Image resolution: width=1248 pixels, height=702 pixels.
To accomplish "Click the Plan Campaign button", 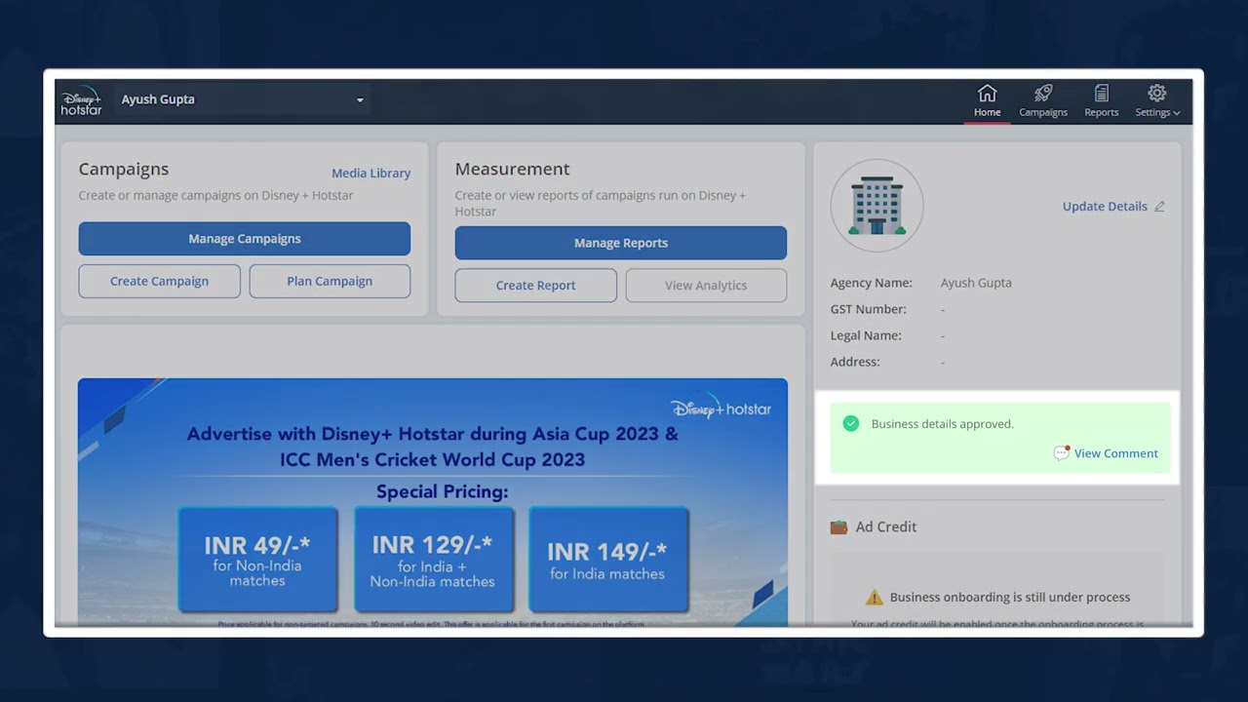I will coord(330,281).
